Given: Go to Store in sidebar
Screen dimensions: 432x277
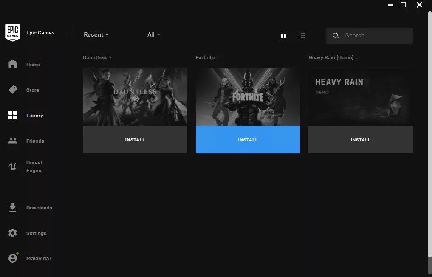Looking at the screenshot, I should 33,90.
